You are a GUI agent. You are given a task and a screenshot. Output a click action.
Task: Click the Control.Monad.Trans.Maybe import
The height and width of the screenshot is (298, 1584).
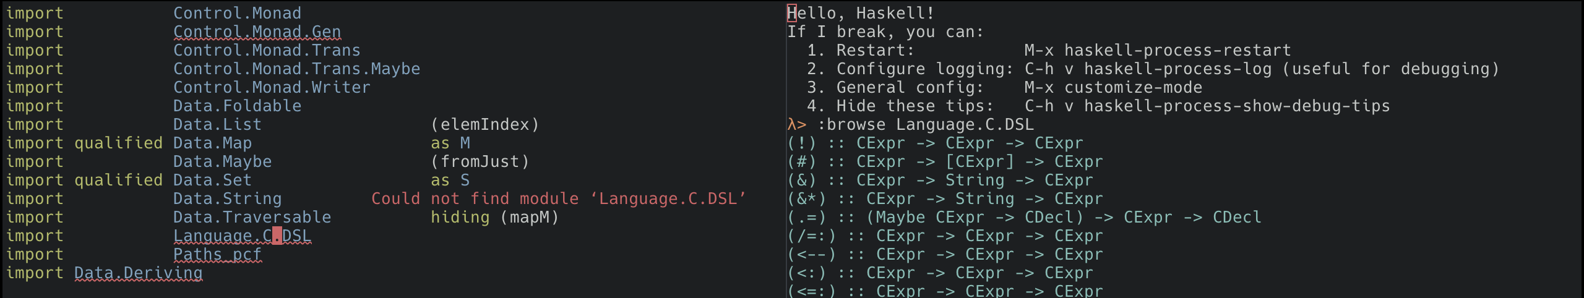(296, 69)
